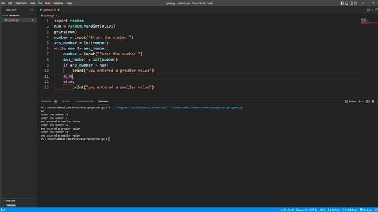The width and height of the screenshot is (378, 212).
Task: Place cursor on line 11 else
Action: [x=68, y=76]
